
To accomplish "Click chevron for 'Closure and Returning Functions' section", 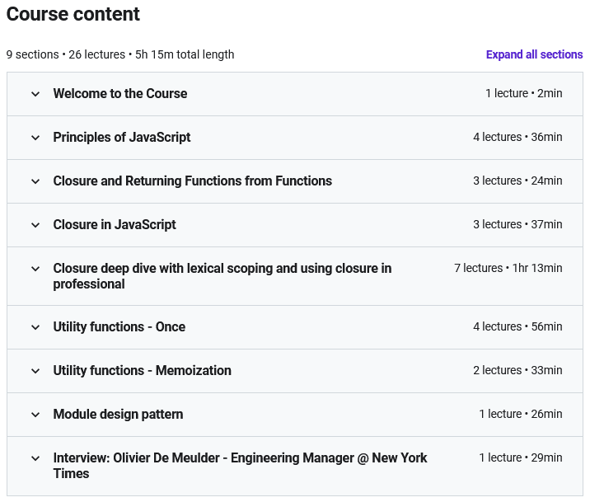I will [35, 181].
